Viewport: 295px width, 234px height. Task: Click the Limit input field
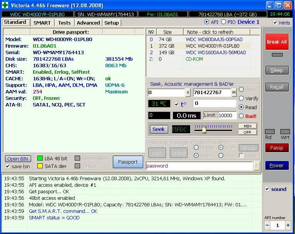[x=228, y=116]
